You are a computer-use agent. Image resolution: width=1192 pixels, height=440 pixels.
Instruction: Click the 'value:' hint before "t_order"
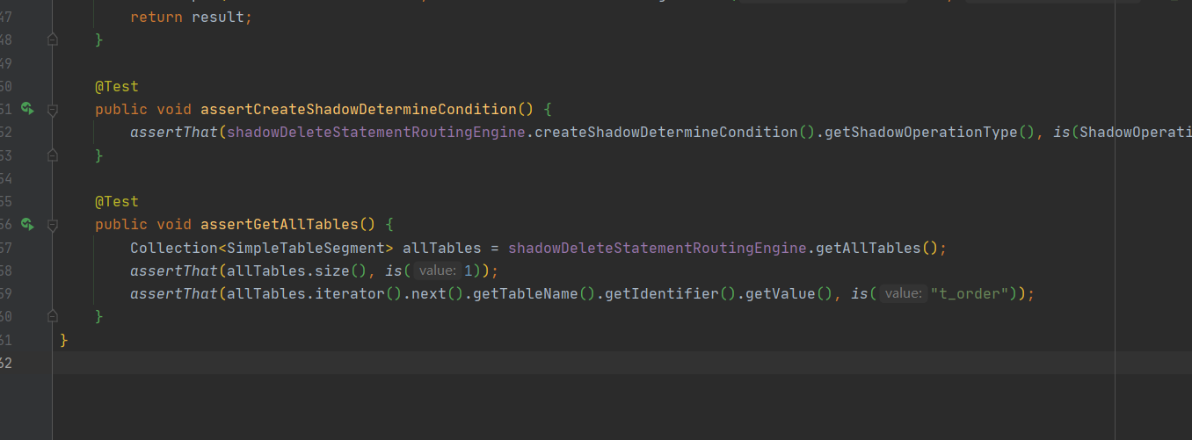[x=902, y=294]
